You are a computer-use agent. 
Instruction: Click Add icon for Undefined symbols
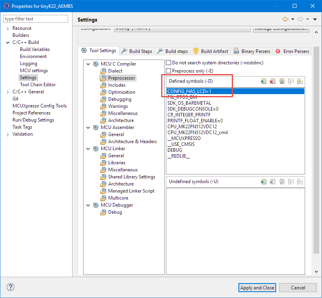(x=264, y=182)
